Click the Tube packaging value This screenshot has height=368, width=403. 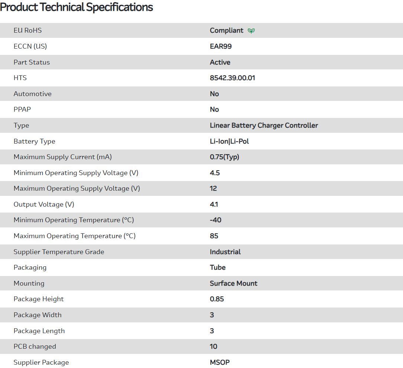click(x=218, y=267)
